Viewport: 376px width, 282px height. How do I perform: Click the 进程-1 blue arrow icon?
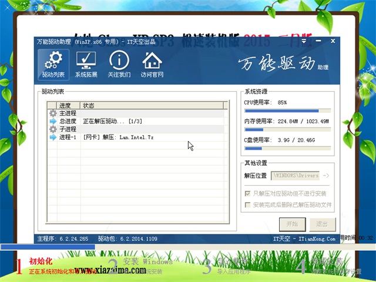click(53, 137)
